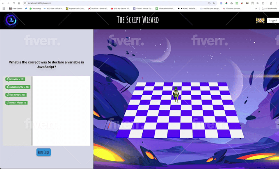This screenshot has width=279, height=169.
Task: Open the Tribeca PrintWork... bookmark
Action: [165, 9]
